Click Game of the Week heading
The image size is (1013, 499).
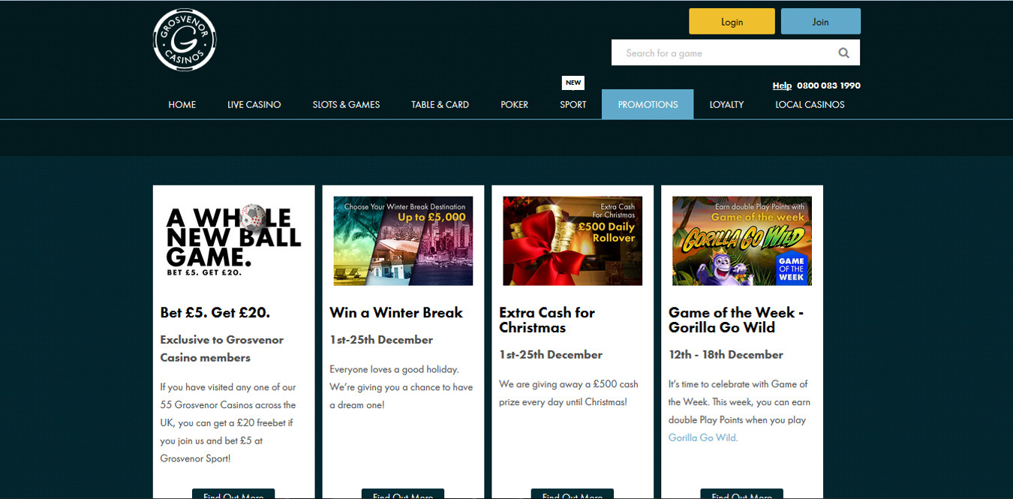click(736, 320)
